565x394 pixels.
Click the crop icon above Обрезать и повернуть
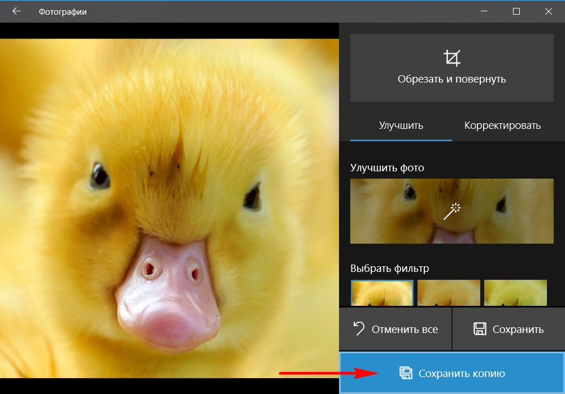(x=452, y=58)
